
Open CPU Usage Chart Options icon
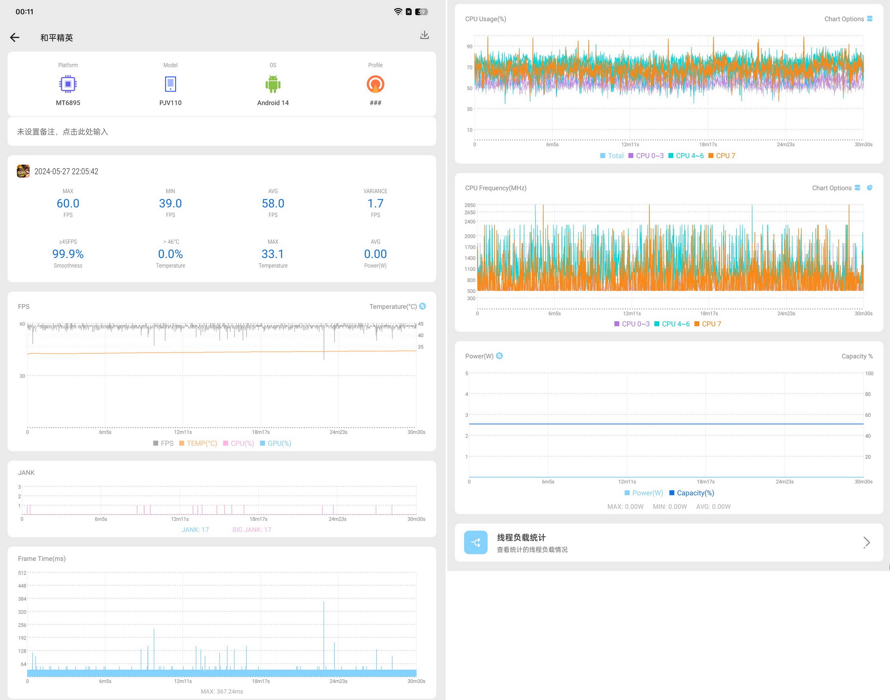[x=870, y=19]
